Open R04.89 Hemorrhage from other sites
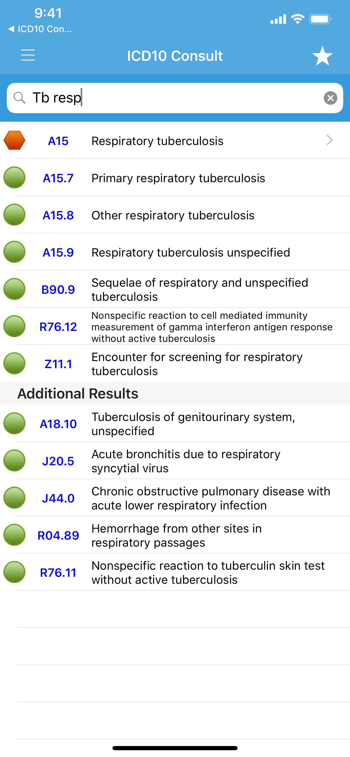The image size is (350, 757). point(175,535)
